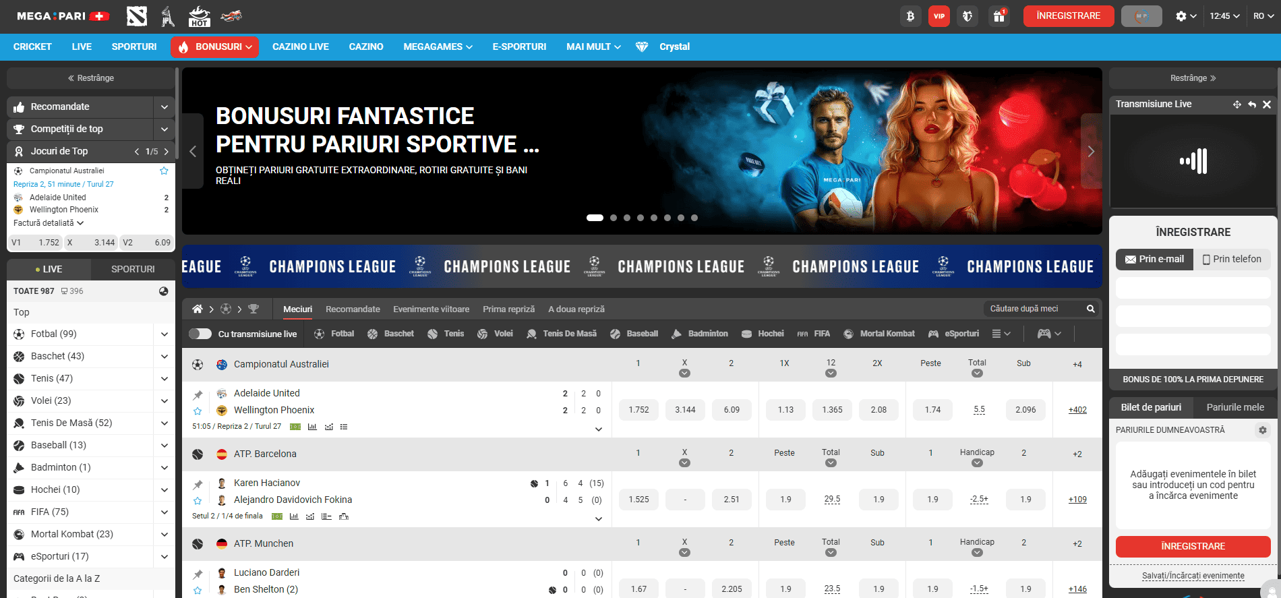Viewport: 1281px width, 598px height.
Task: Toggle Cu transmisiune live switch
Action: click(x=200, y=334)
